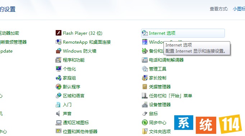Open the 通知区域图标 icon
The image size is (245, 136).
[x=59, y=123]
